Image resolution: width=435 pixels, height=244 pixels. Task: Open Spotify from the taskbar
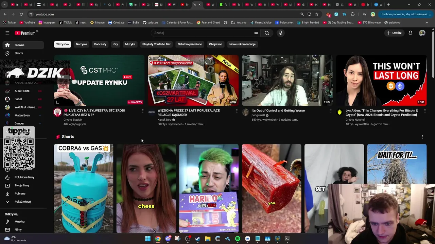tap(238, 239)
